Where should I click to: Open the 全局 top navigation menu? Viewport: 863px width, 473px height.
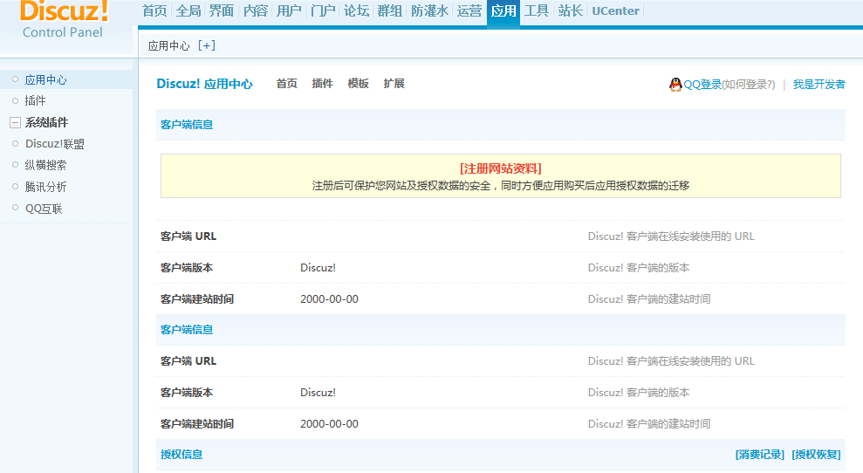(188, 11)
